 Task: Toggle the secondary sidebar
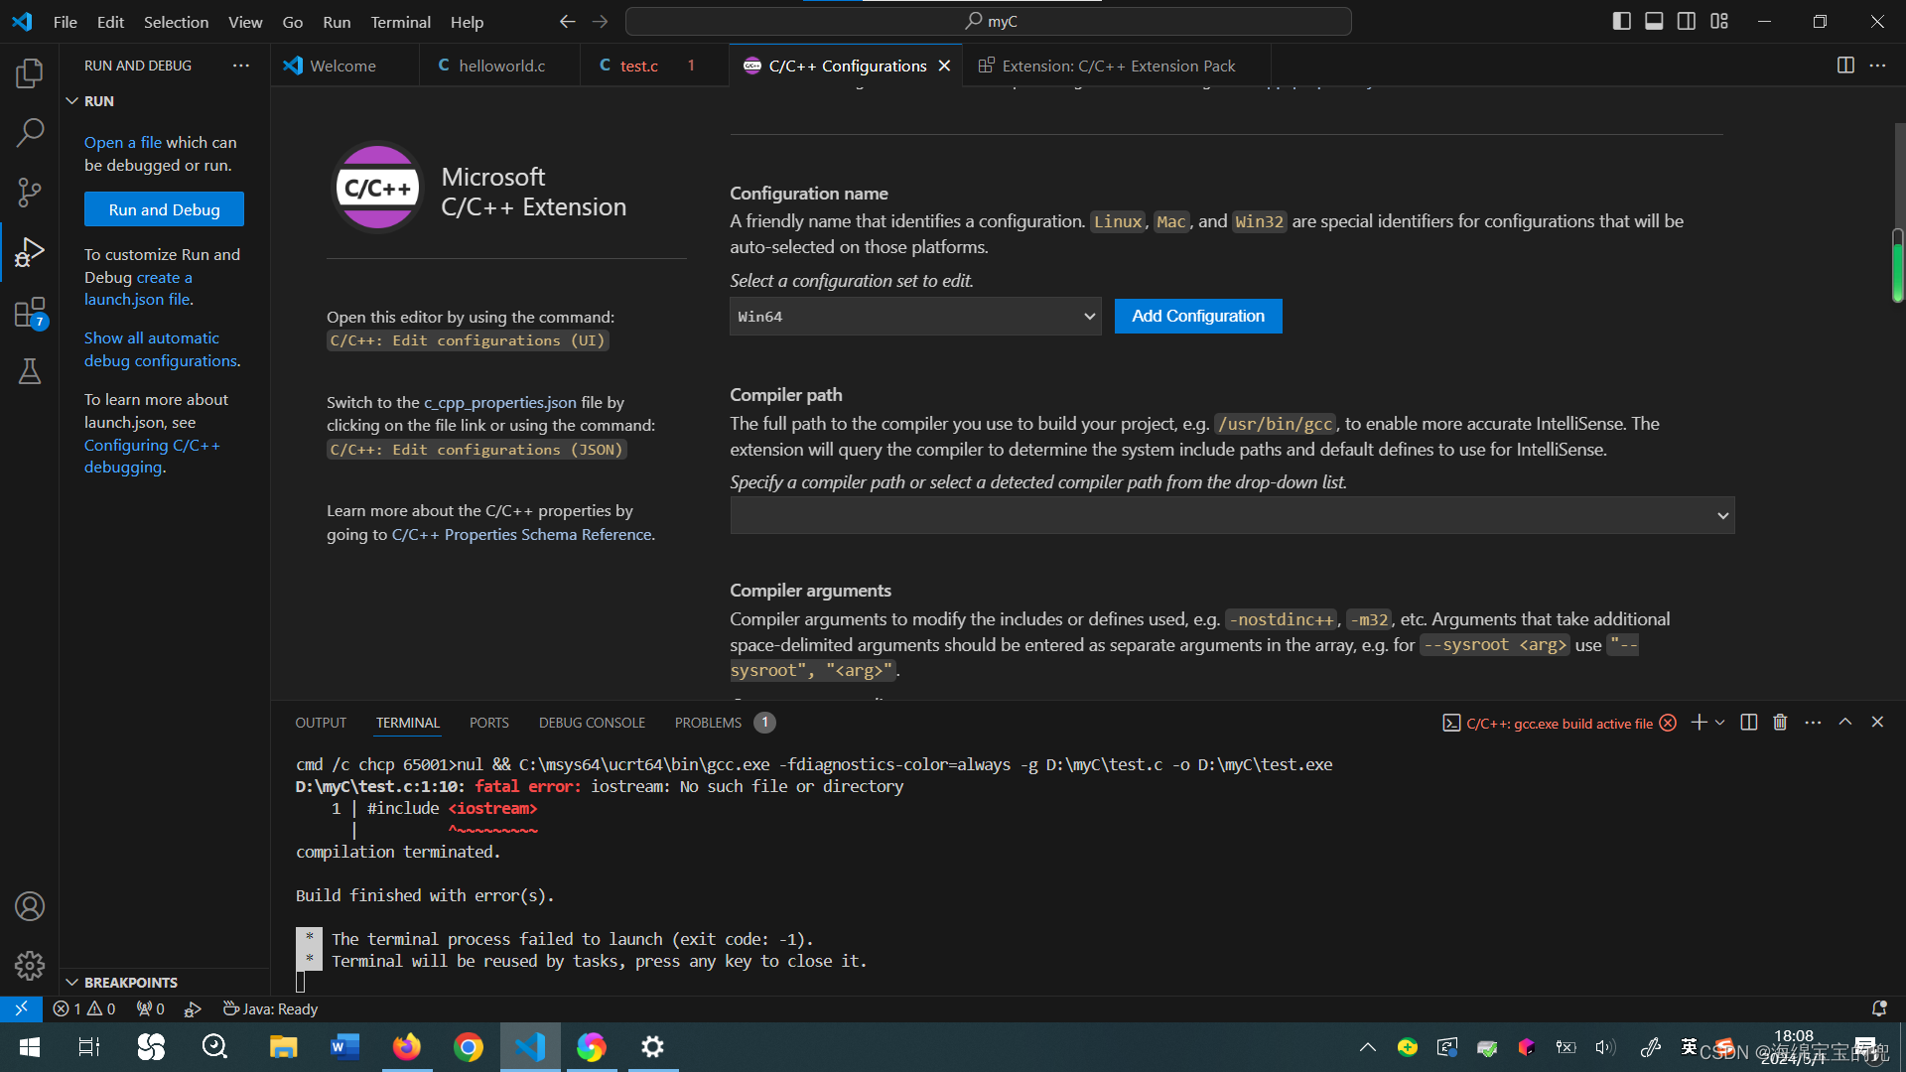click(1686, 20)
